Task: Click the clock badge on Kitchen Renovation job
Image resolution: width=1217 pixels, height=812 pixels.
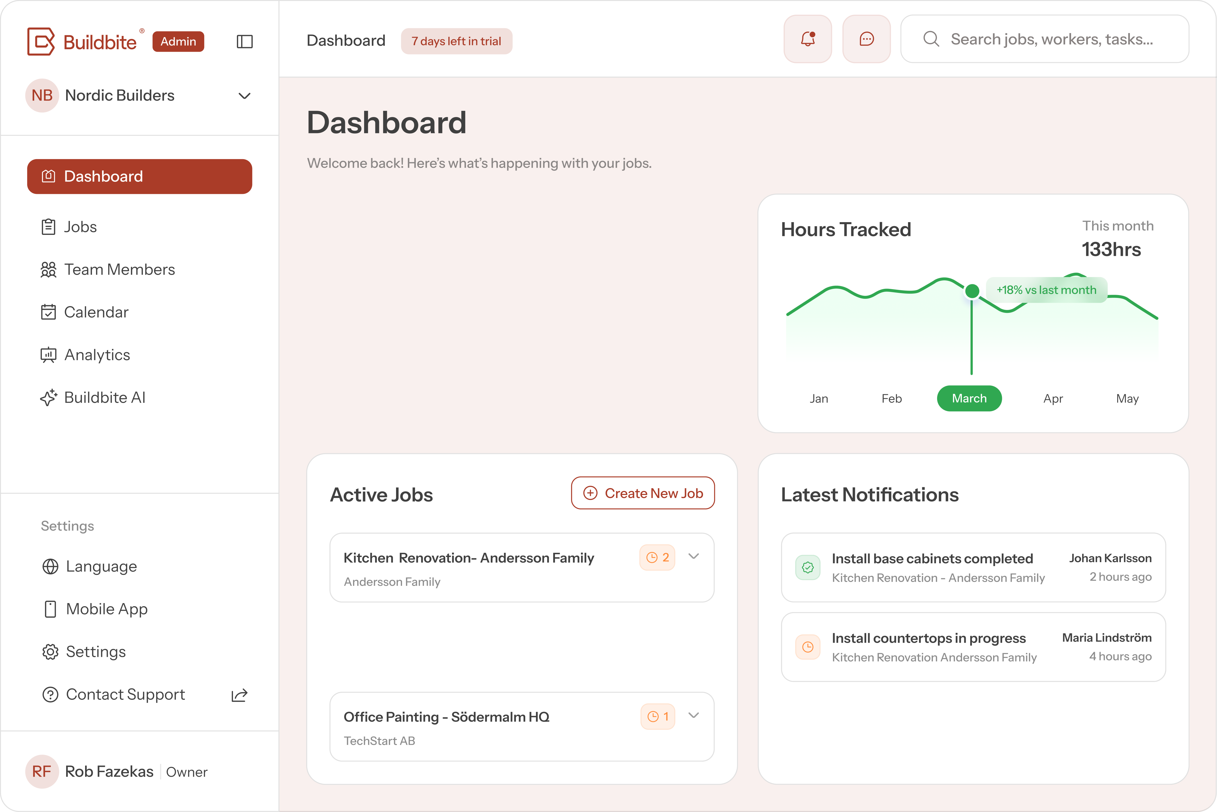Action: tap(657, 557)
